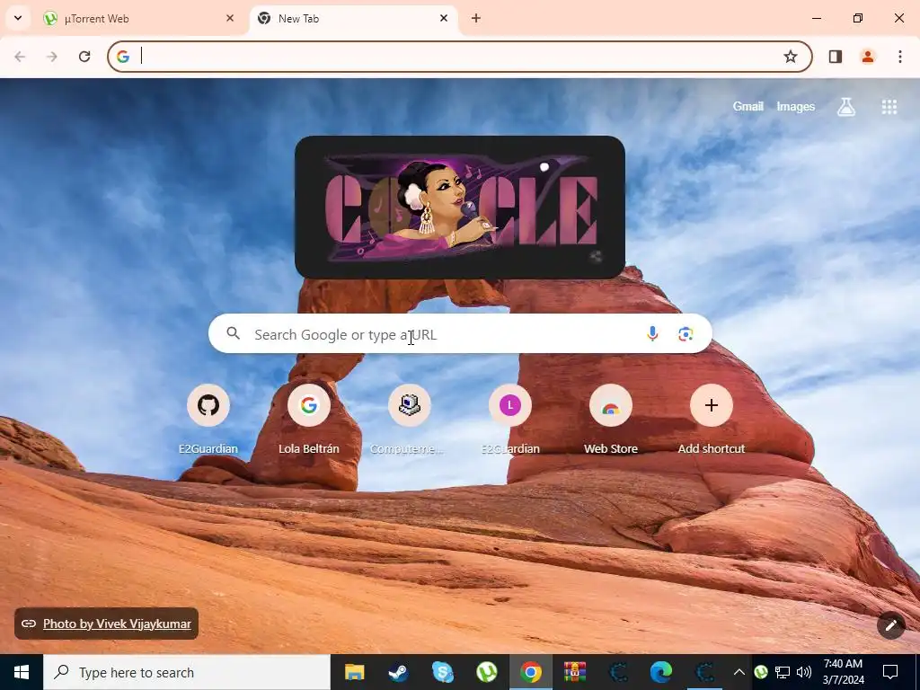Open the Web Store shortcut
Viewport: 920px width, 690px height.
611,420
